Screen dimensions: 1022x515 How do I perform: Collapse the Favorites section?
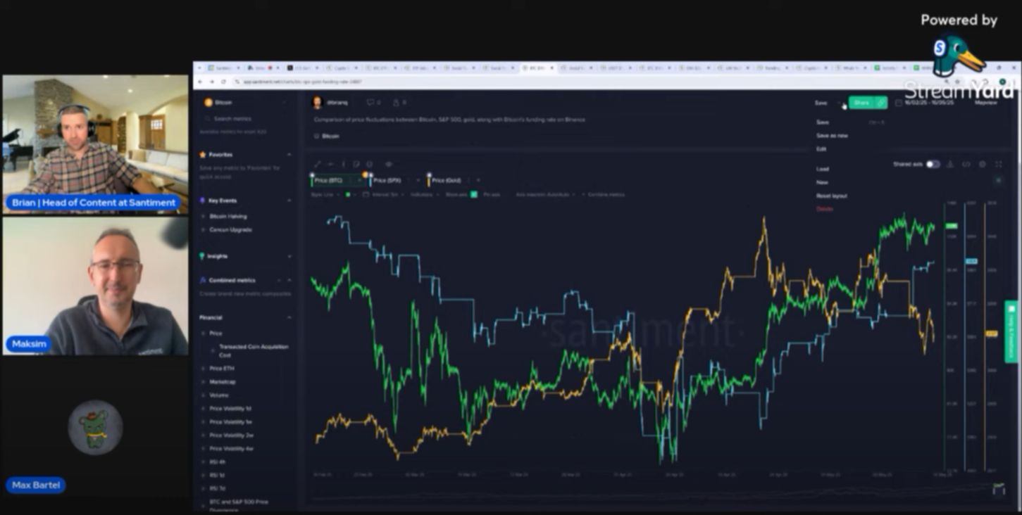coord(289,154)
